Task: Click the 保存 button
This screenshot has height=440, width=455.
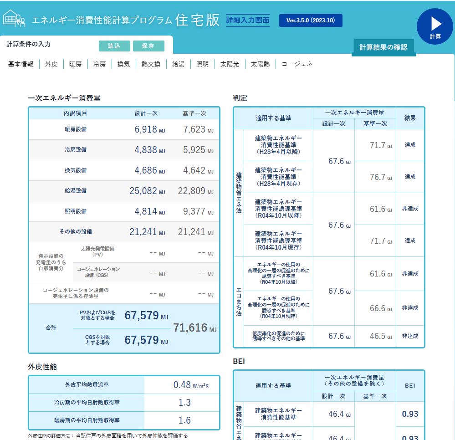Action: click(x=148, y=46)
